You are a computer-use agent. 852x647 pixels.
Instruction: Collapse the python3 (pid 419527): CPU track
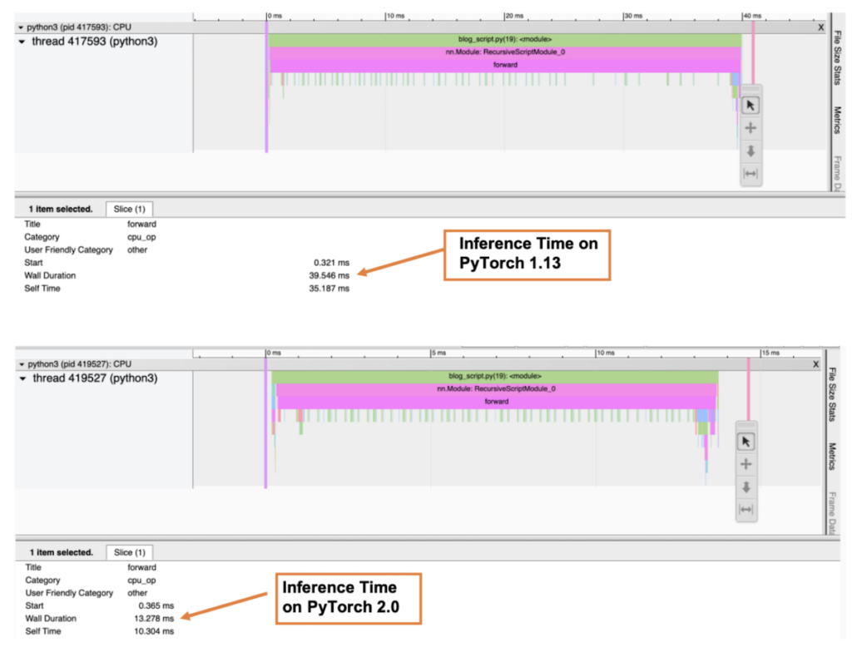(20, 363)
